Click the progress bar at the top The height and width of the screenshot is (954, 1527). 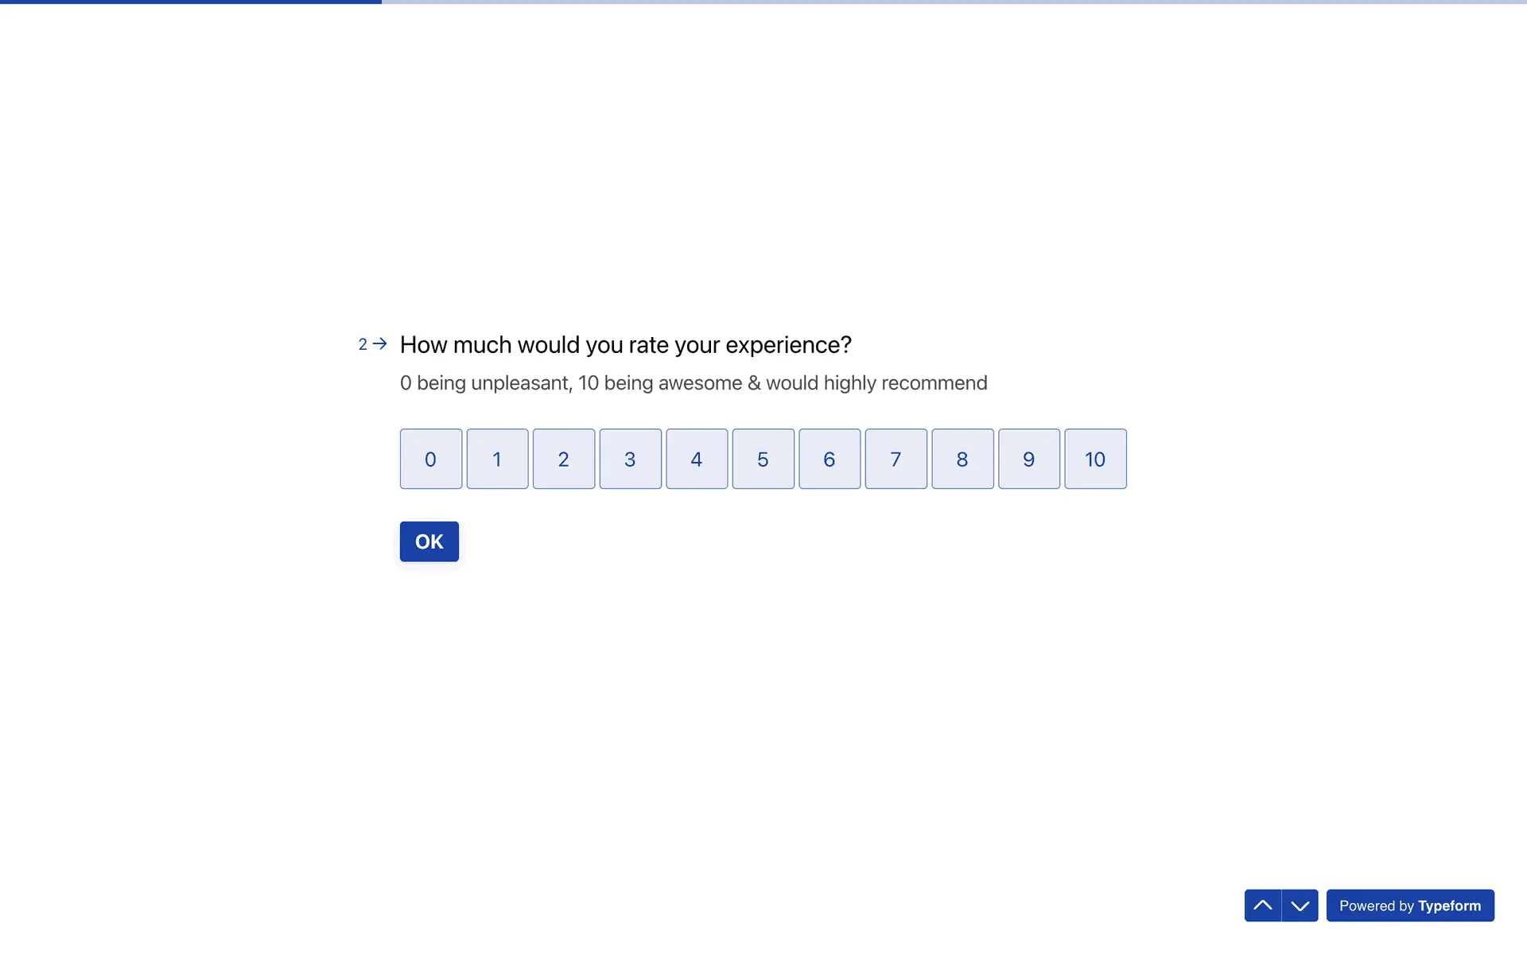click(x=191, y=2)
